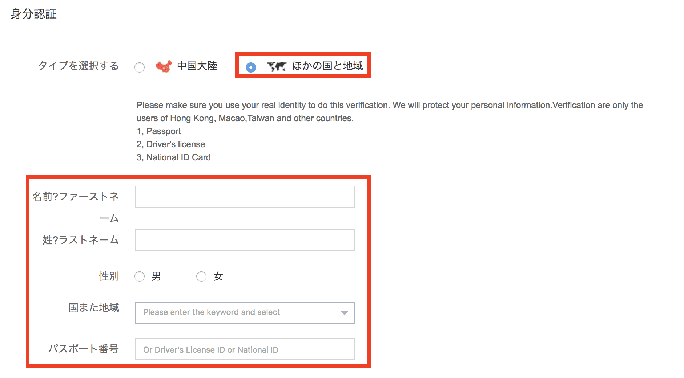Focus the first name input field

click(245, 197)
